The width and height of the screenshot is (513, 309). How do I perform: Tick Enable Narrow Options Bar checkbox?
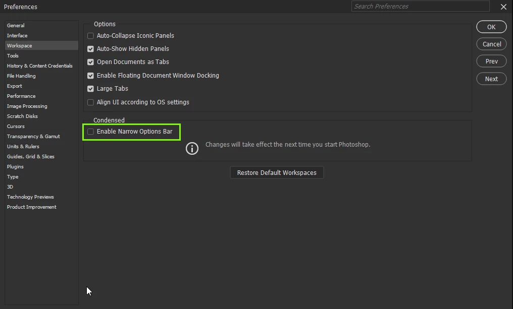coord(90,132)
